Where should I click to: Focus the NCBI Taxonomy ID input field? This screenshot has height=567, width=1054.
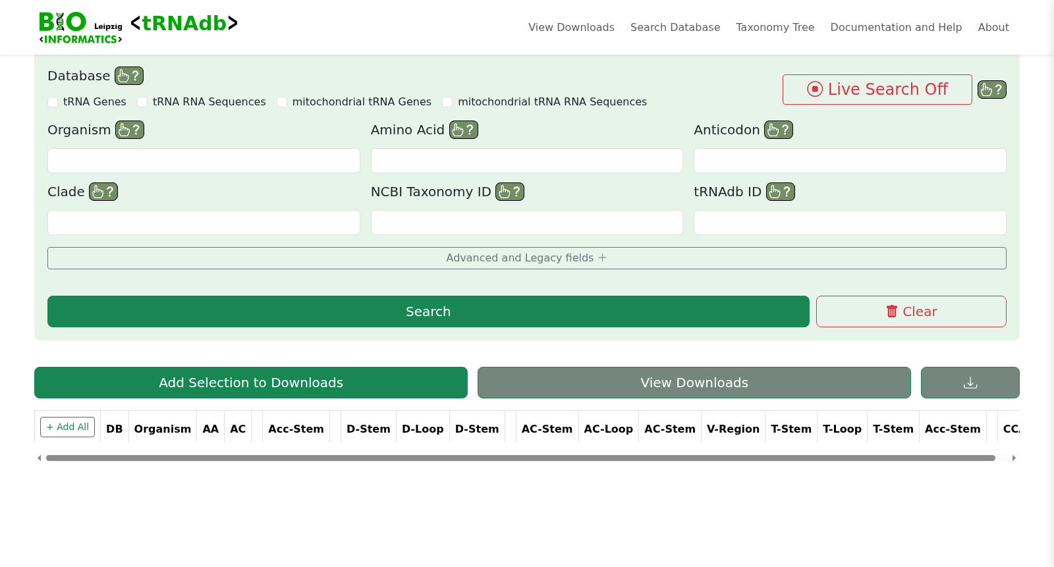[527, 223]
